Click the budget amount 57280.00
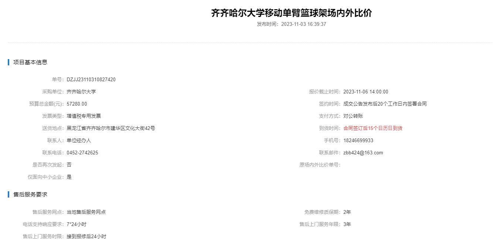This screenshot has width=493, height=250. coord(77,104)
